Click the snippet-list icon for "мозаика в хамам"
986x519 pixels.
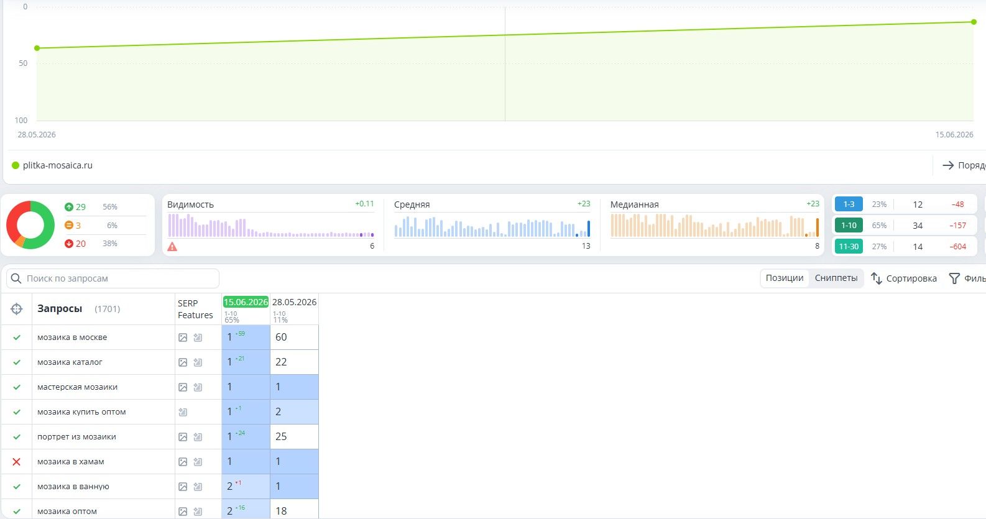tap(198, 462)
